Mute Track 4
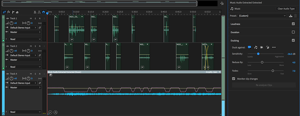This screenshot has width=300, height=116. click(x=31, y=74)
